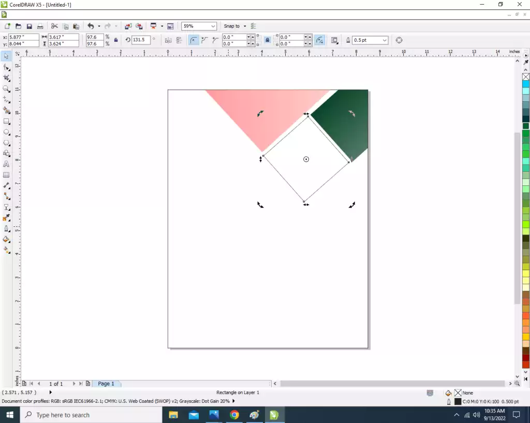Click the x position field

pyautogui.click(x=23, y=37)
